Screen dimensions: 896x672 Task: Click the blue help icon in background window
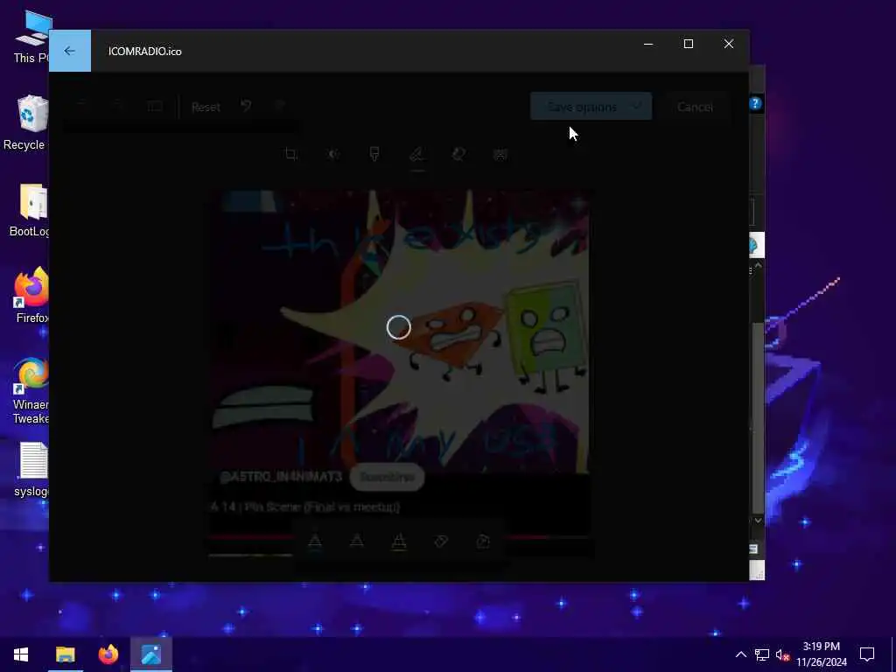coord(755,103)
